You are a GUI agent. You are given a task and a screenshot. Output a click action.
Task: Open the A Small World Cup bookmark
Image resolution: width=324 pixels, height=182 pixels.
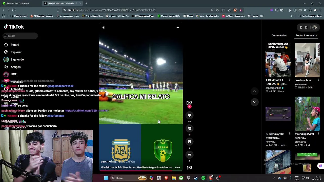coord(92,16)
